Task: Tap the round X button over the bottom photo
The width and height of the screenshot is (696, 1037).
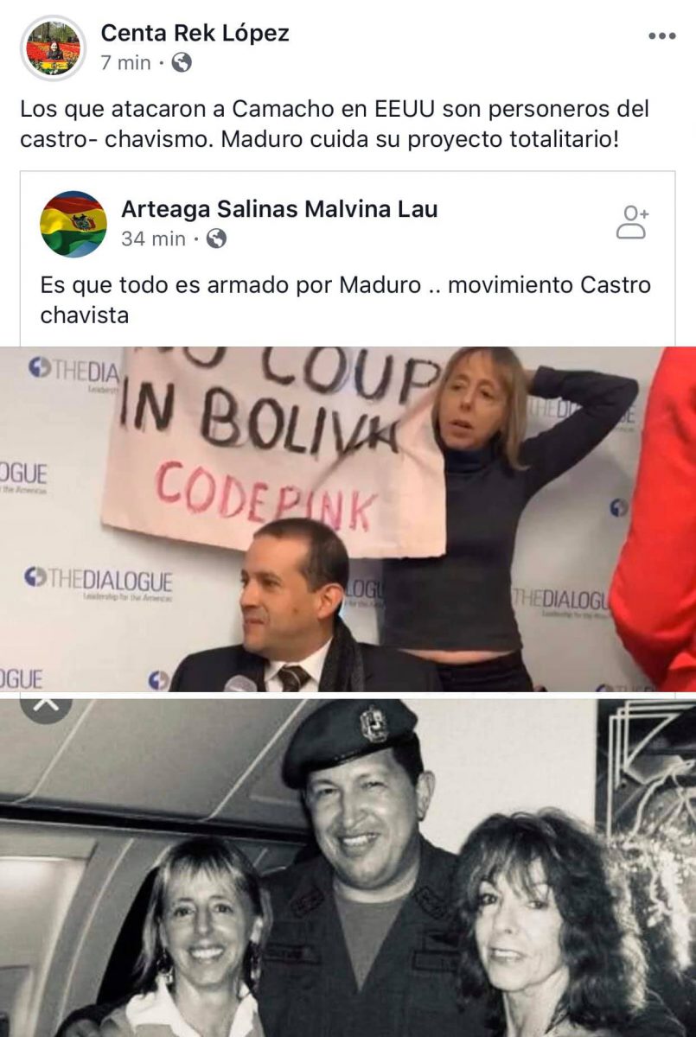Action: pyautogui.click(x=45, y=707)
